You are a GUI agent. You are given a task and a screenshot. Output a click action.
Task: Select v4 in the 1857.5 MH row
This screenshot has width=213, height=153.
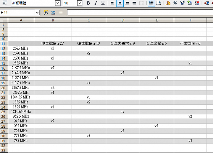tap(53, 93)
